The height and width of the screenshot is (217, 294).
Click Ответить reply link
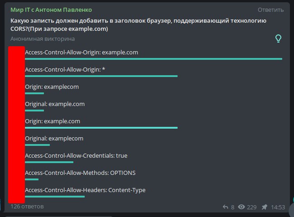click(x=271, y=10)
